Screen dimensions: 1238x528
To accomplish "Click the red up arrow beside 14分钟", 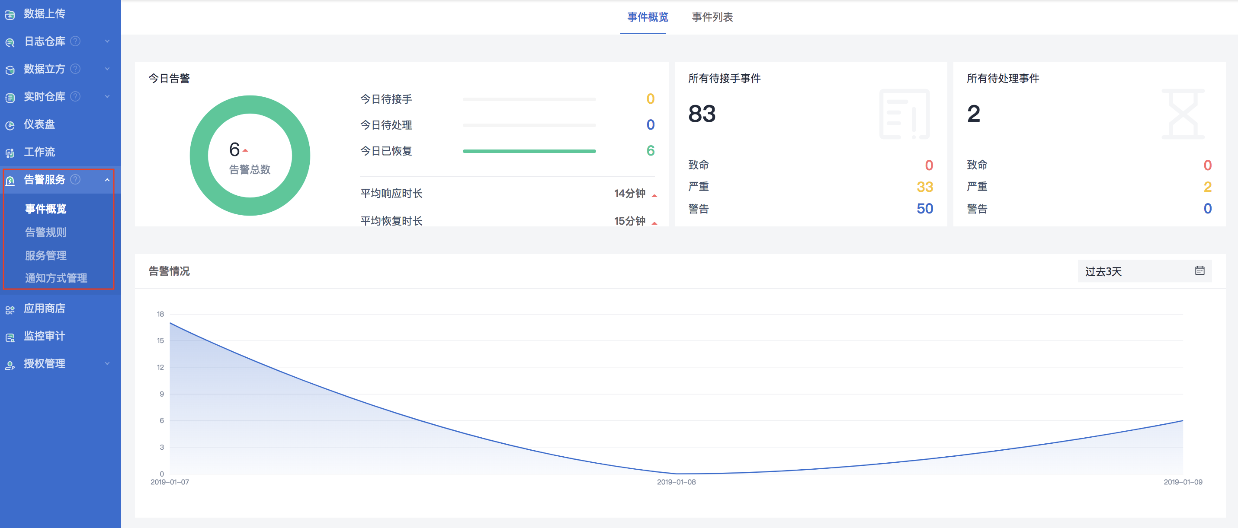I will pyautogui.click(x=654, y=195).
